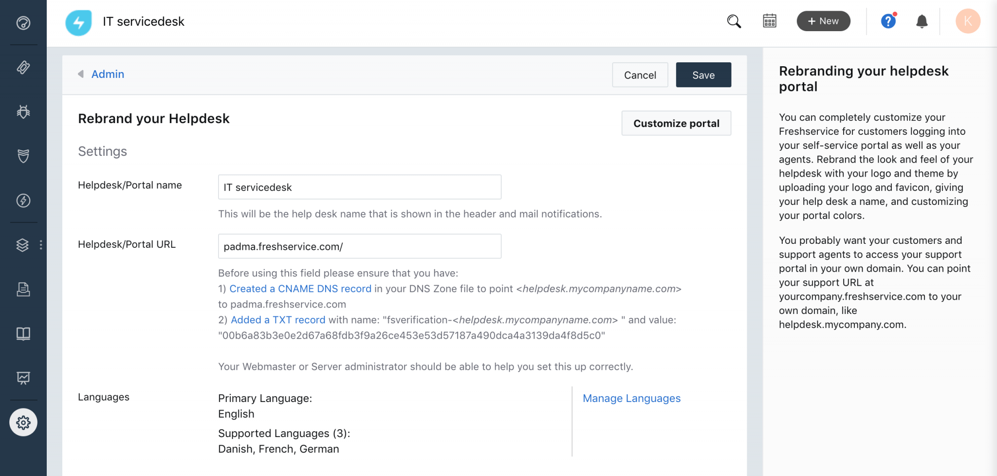Open the Assets stacked layers icon
997x476 pixels.
(x=22, y=245)
